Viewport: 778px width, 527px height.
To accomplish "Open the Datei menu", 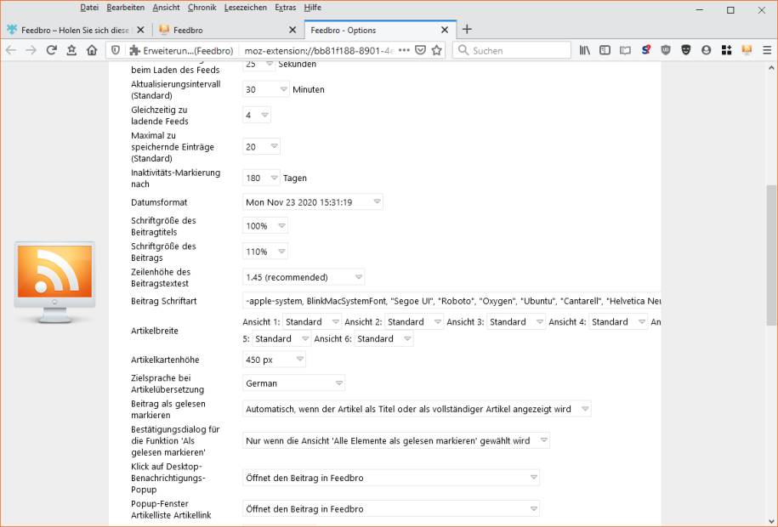I will pyautogui.click(x=89, y=8).
